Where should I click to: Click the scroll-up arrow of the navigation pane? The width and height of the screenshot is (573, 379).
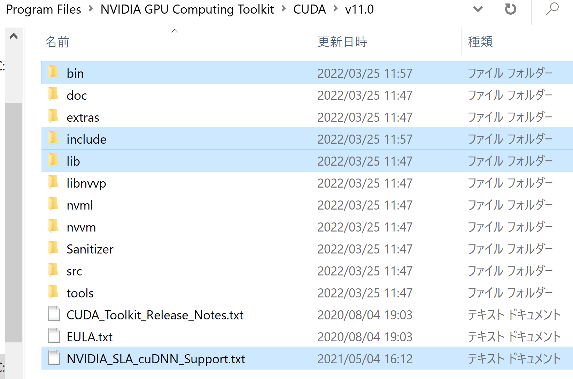14,36
